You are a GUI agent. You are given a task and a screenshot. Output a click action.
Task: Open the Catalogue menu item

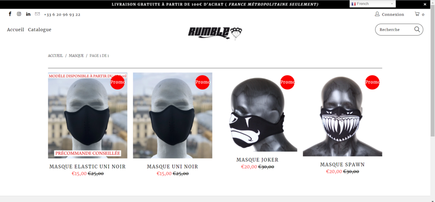point(40,30)
